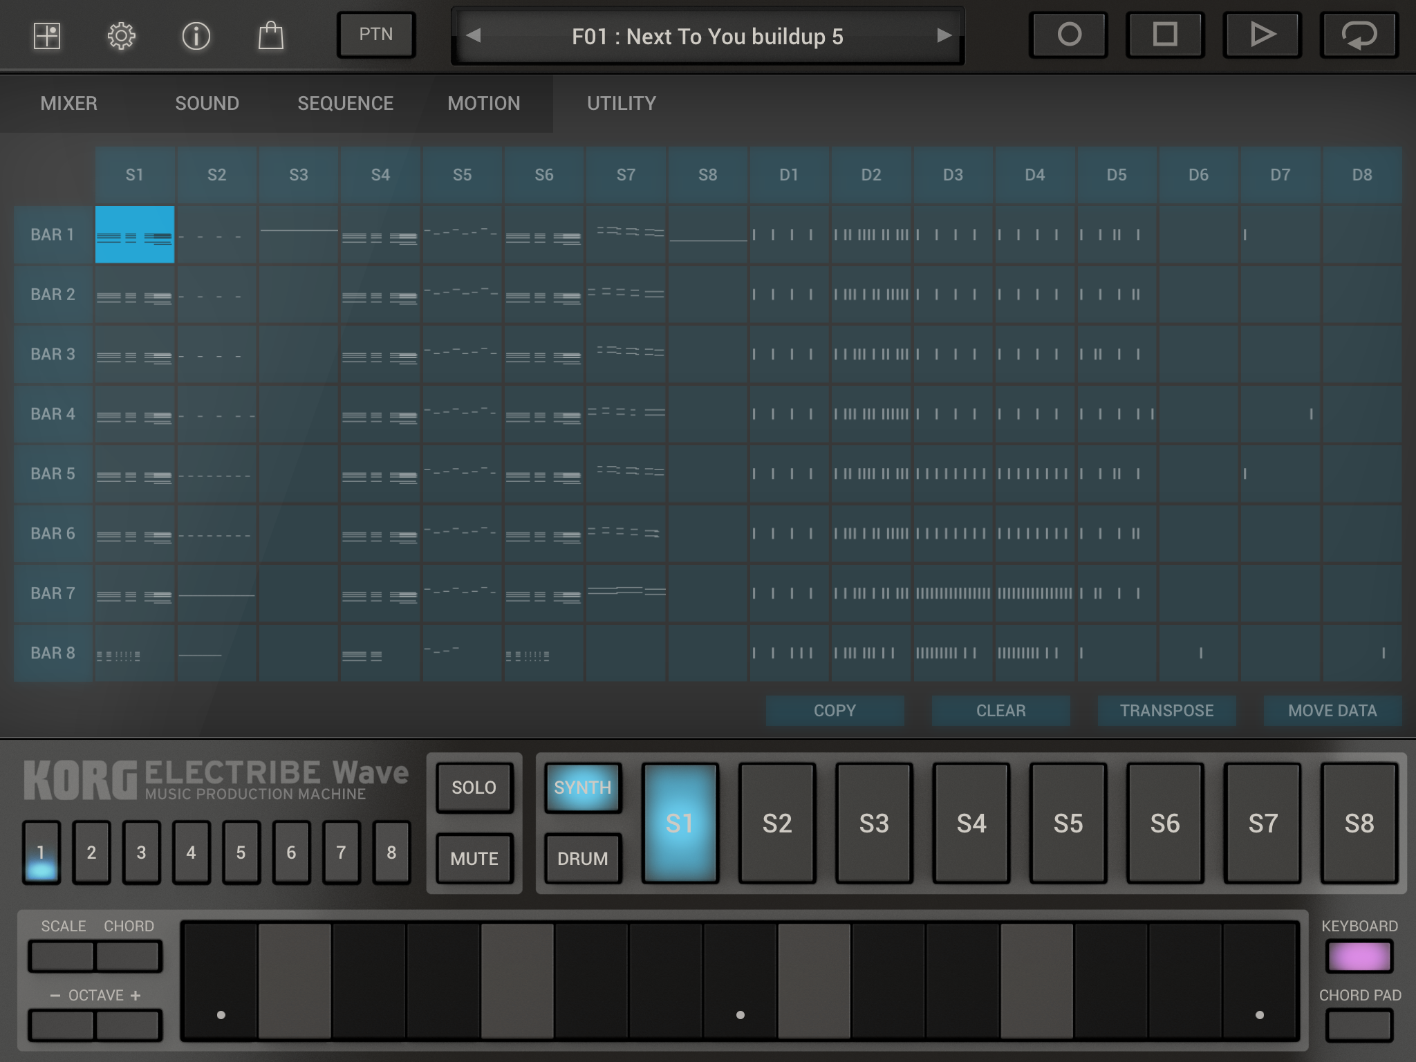Enable the CHORD PAD mode button

(1359, 1025)
